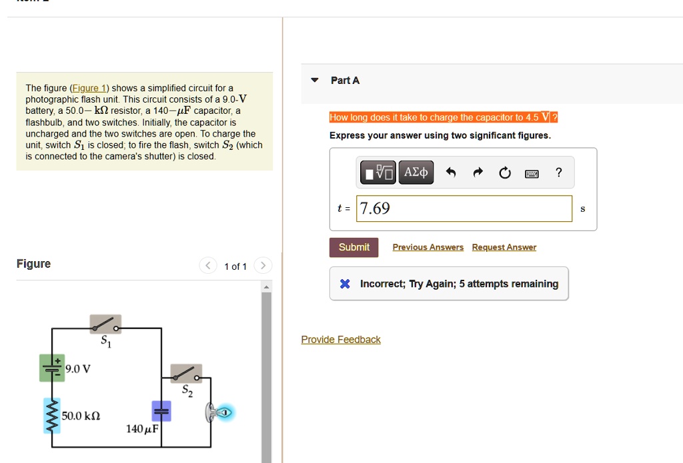Select the Part A header
This screenshot has height=463, width=683.
(345, 80)
